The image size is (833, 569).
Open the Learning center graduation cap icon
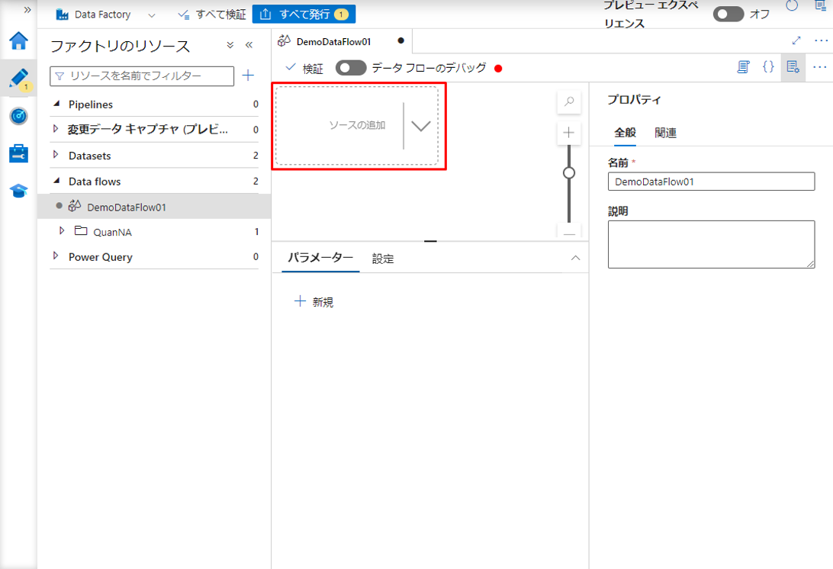[18, 191]
